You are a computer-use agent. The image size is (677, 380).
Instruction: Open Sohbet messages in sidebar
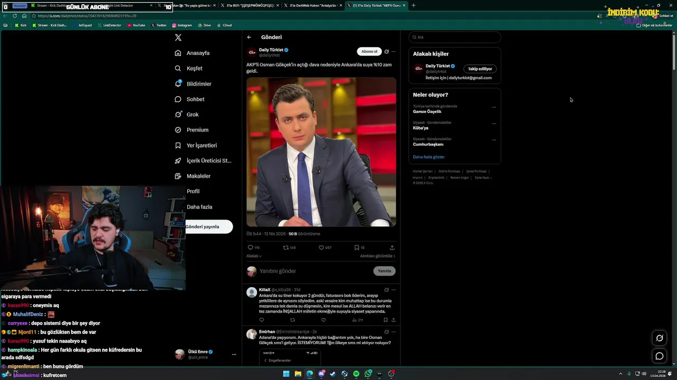click(x=189, y=99)
